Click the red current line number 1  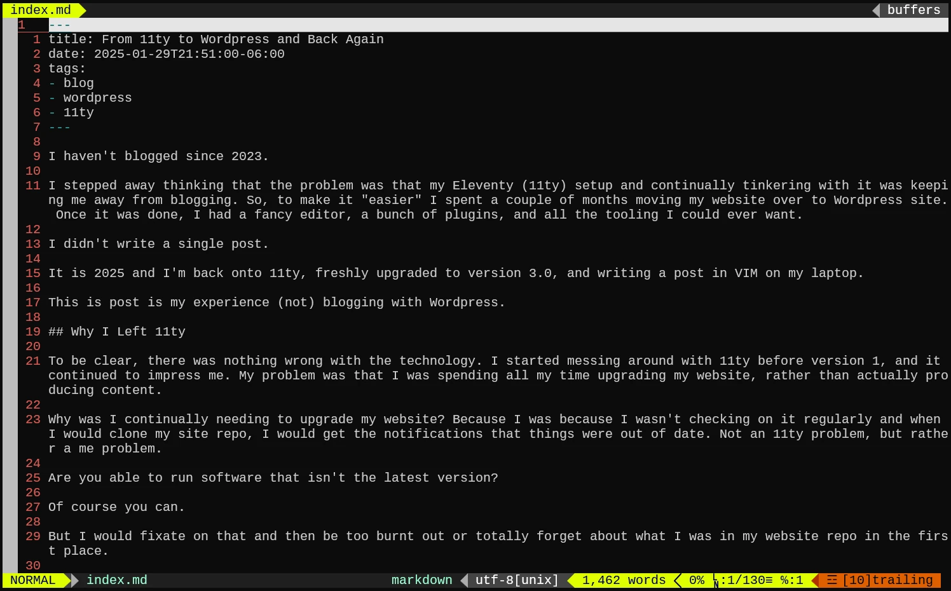coord(22,25)
